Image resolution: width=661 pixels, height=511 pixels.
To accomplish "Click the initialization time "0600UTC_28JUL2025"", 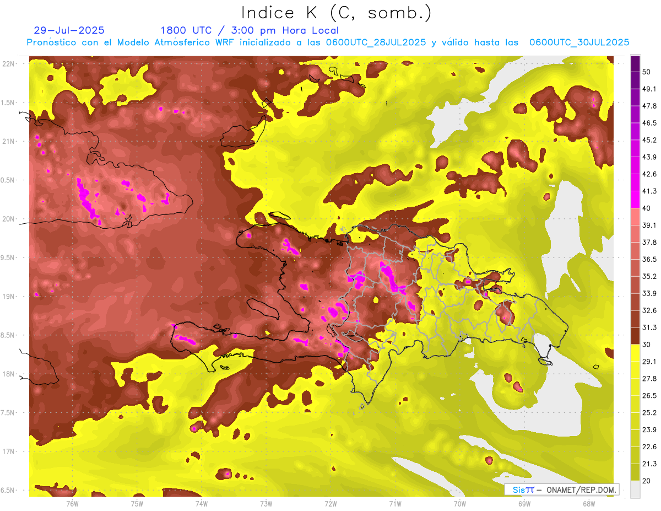I will (376, 42).
